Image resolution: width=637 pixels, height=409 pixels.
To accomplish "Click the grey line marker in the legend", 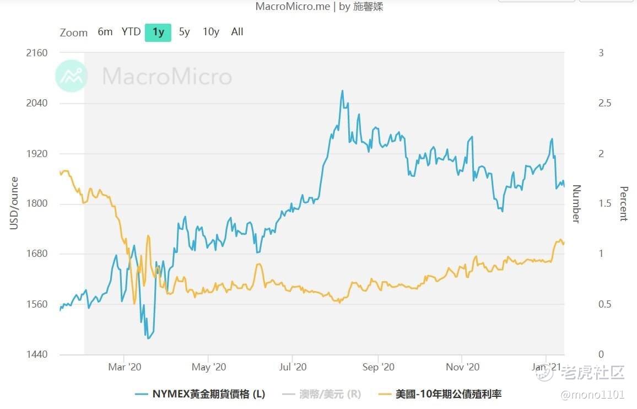I will (289, 394).
